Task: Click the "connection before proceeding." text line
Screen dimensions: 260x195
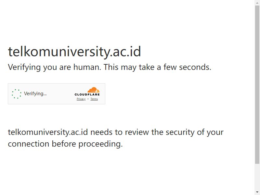Action: (65, 144)
